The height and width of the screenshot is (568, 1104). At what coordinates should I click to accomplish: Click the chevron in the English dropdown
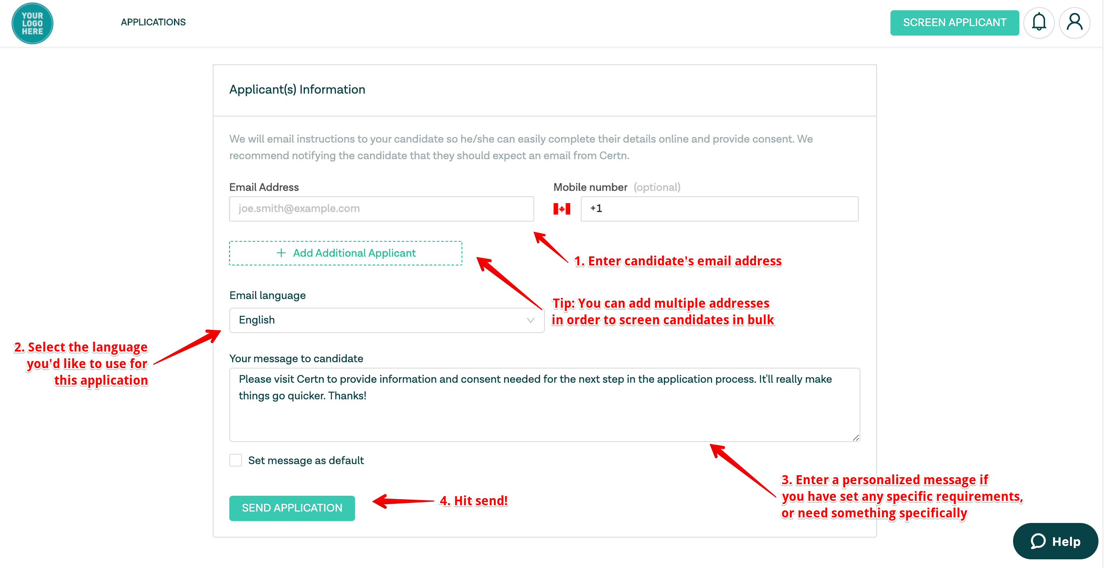point(530,320)
